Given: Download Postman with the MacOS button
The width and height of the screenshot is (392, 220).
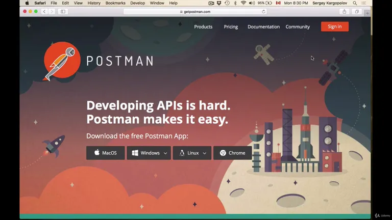Looking at the screenshot, I should [106, 153].
